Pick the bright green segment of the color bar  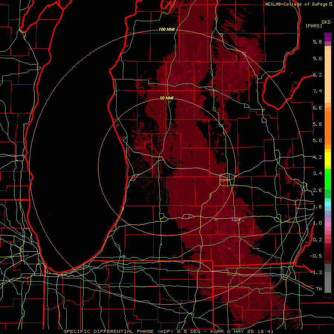(x=328, y=179)
